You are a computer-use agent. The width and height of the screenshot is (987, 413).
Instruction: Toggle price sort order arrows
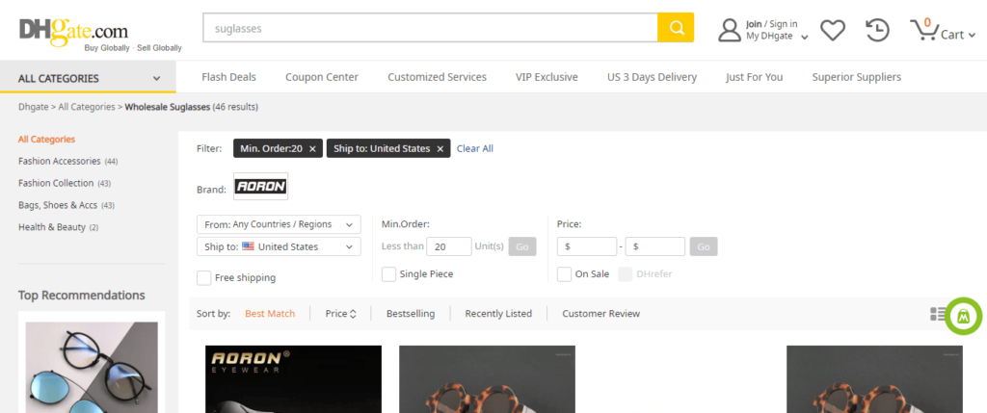[x=353, y=314]
